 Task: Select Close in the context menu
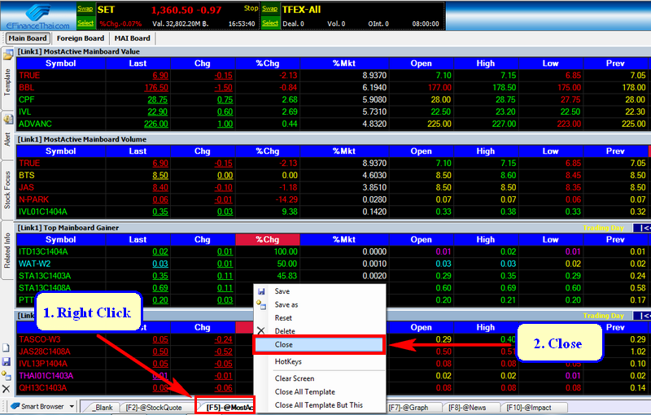[319, 345]
